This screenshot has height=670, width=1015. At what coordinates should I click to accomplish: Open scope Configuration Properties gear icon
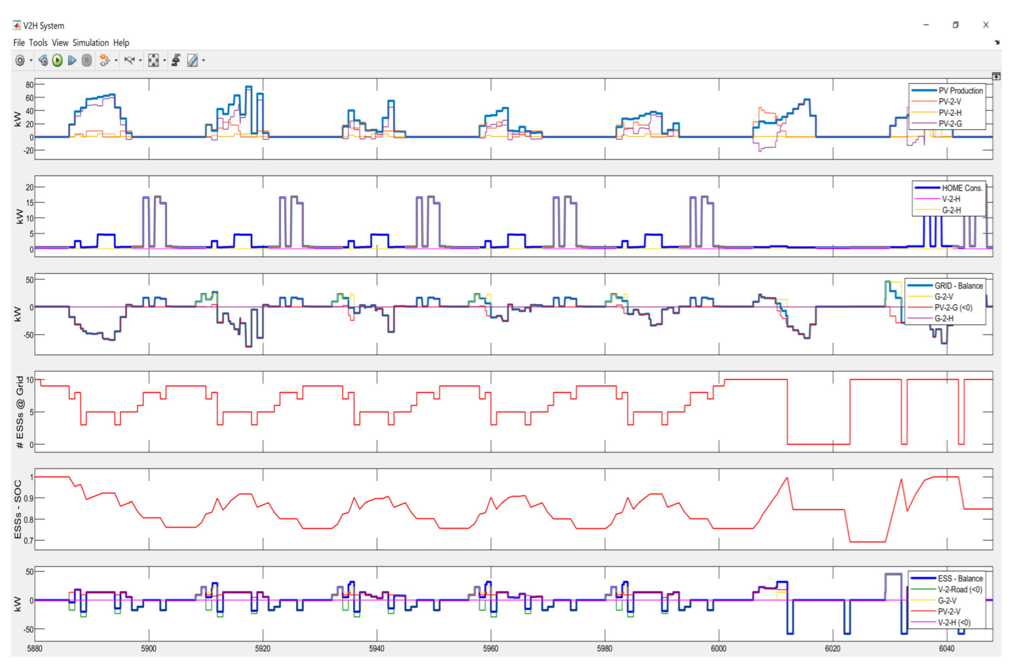point(20,61)
